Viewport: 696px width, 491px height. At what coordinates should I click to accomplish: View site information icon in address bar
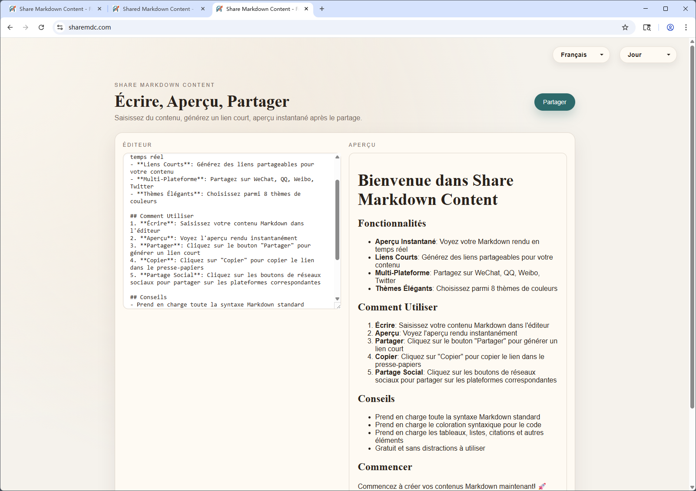[x=60, y=27]
